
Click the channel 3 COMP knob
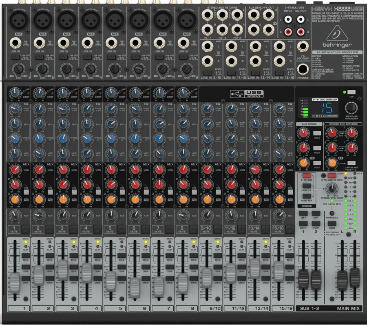(x=63, y=93)
